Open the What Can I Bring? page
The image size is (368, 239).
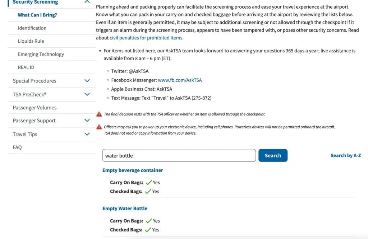coord(37,15)
